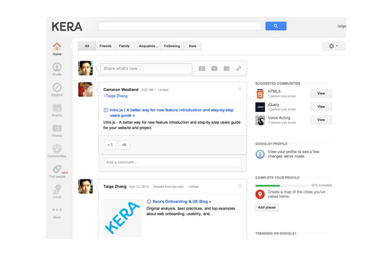Share Cameron Westland's post arrow
This screenshot has height=256, width=392.
click(124, 145)
